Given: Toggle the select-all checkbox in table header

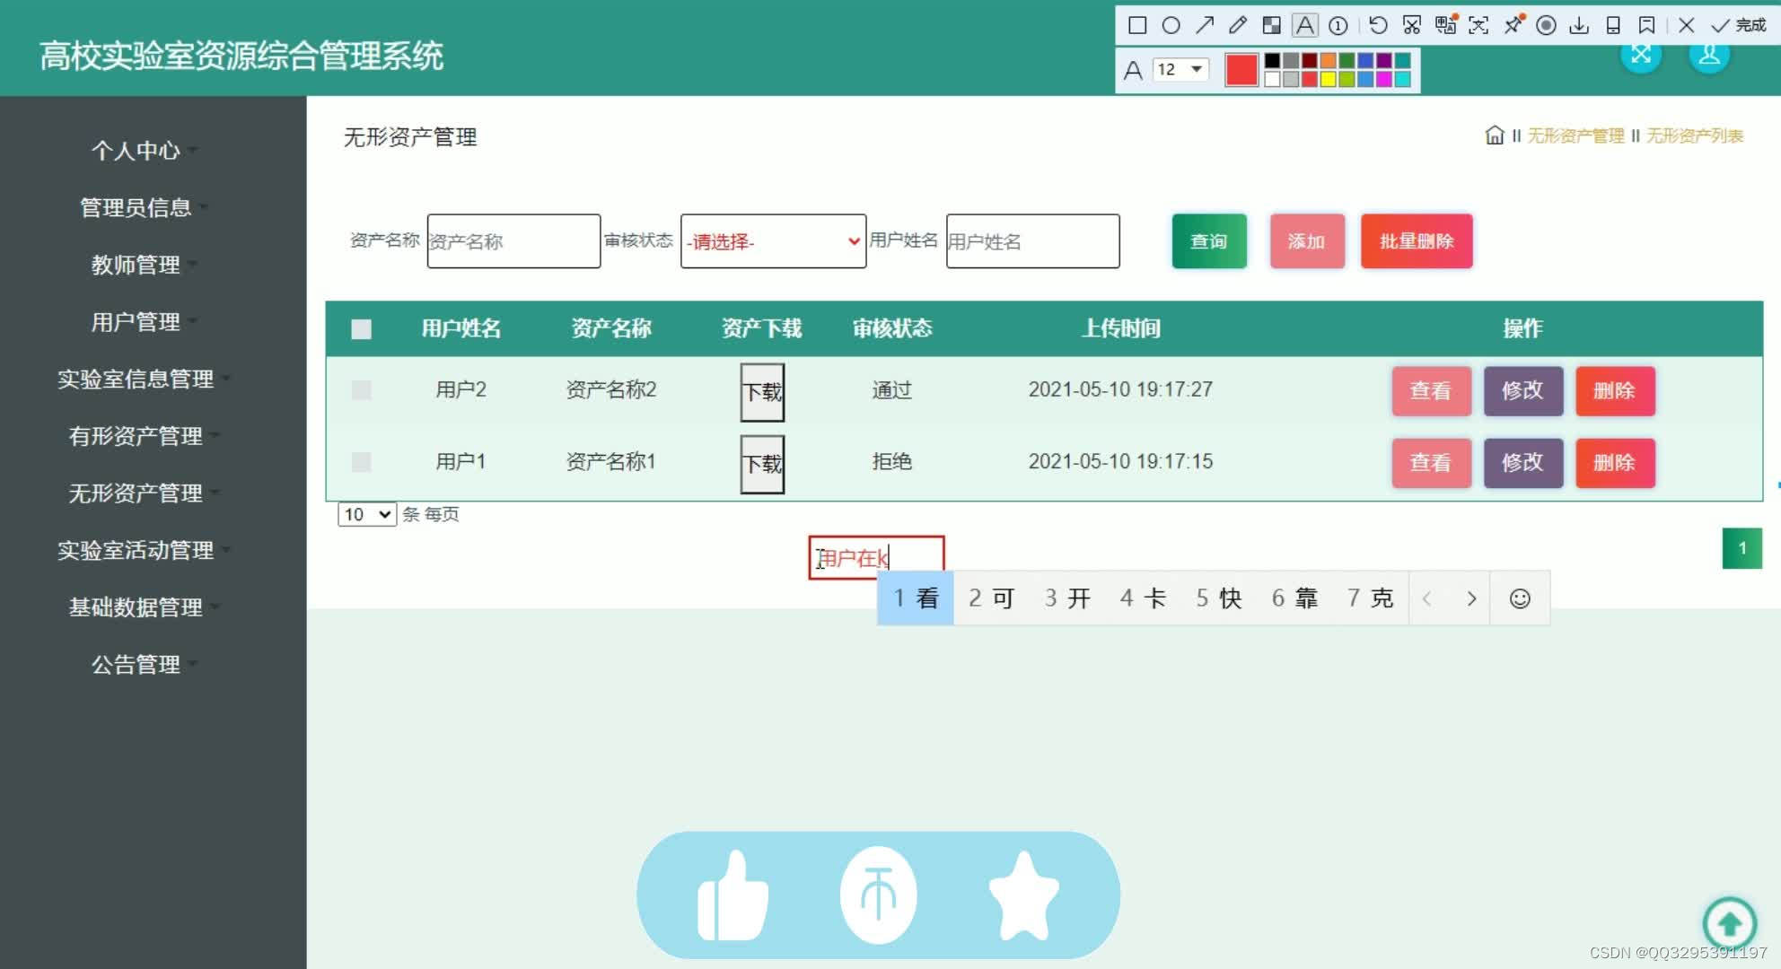Looking at the screenshot, I should pyautogui.click(x=361, y=329).
